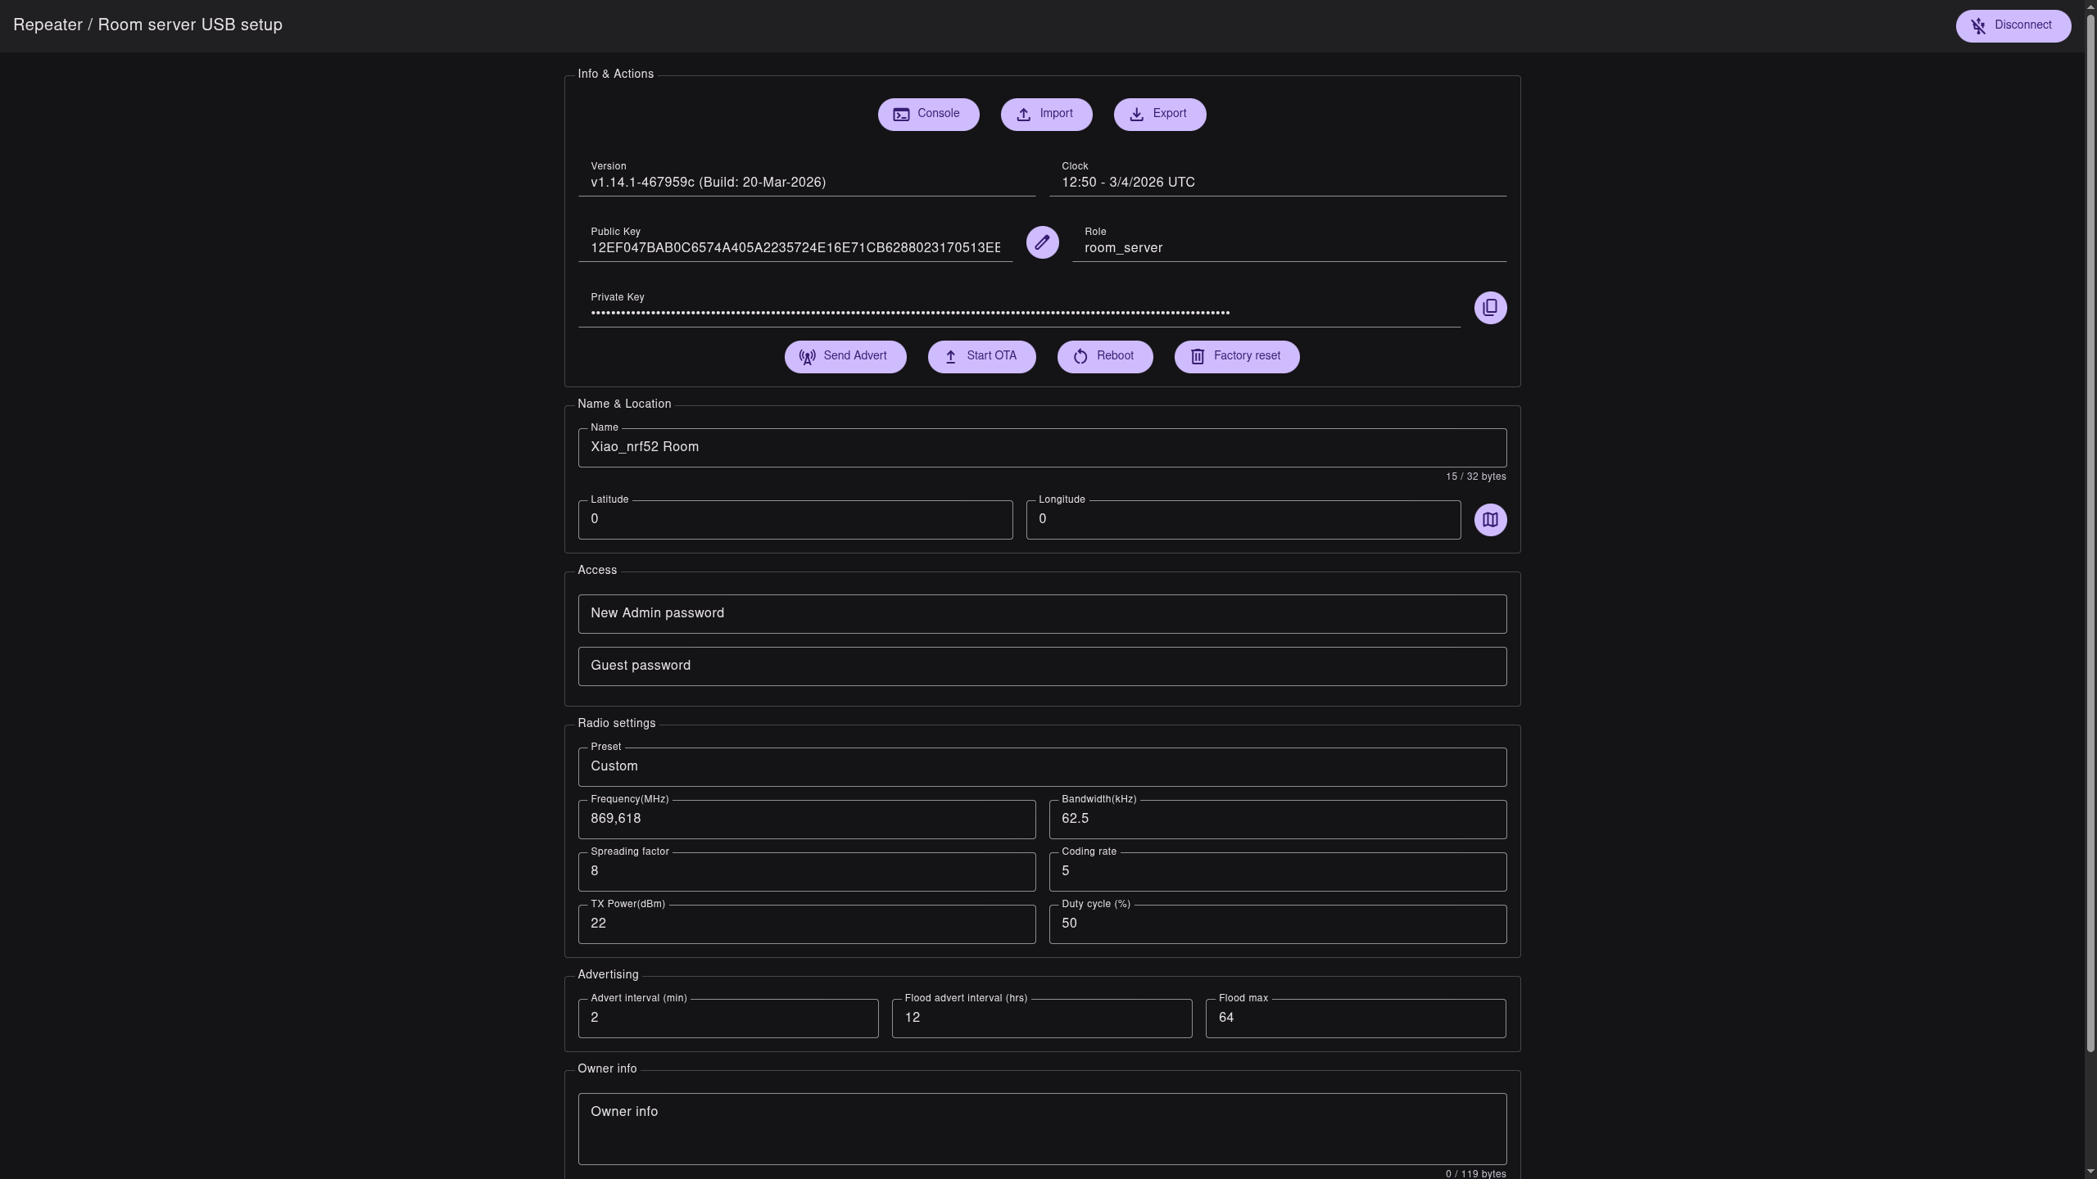Click the Import button
This screenshot has height=1179, width=2097.
tap(1045, 115)
